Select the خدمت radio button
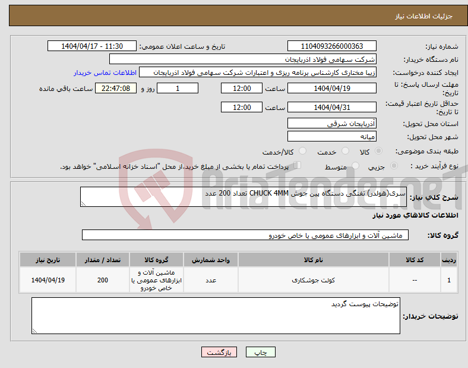 [x=345, y=151]
